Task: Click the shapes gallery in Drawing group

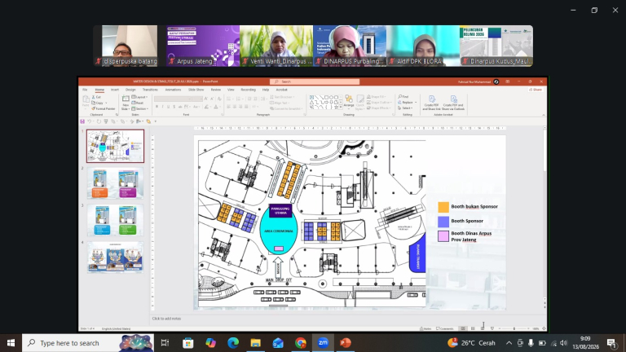Action: pyautogui.click(x=325, y=103)
